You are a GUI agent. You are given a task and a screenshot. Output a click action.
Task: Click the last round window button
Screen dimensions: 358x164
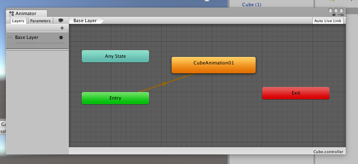click(341, 10)
